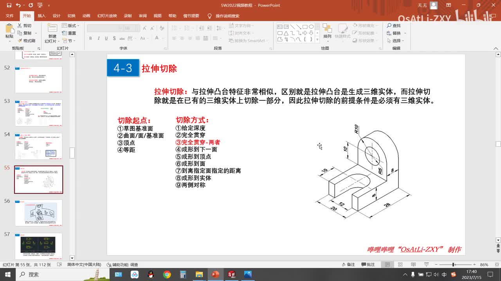Toggle Underline formatting button
The width and height of the screenshot is (501, 281).
106,38
